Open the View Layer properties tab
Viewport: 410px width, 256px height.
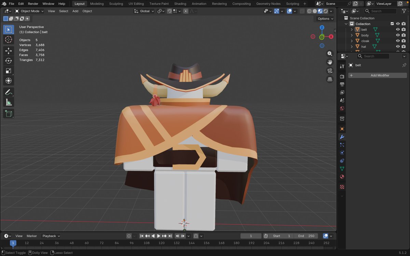342,93
